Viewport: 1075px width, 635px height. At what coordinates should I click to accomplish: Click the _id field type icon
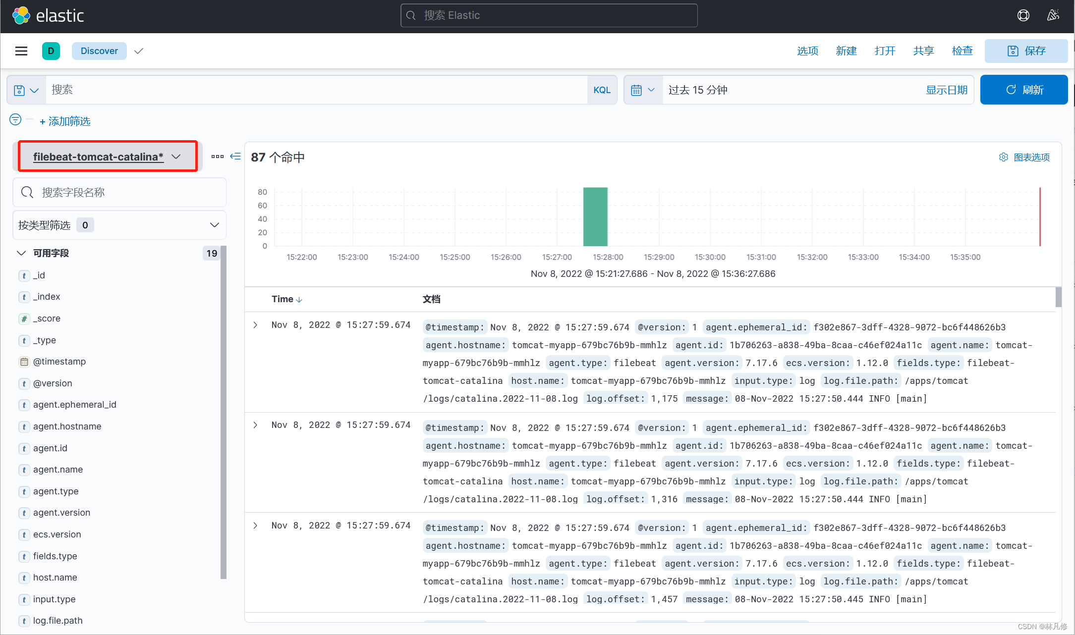pos(24,275)
